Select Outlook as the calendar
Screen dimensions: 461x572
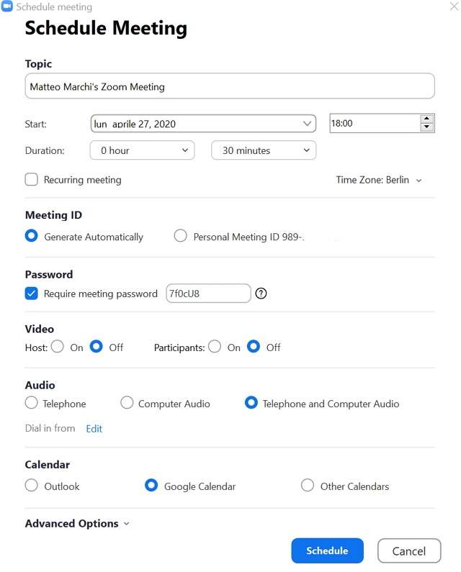click(x=32, y=486)
